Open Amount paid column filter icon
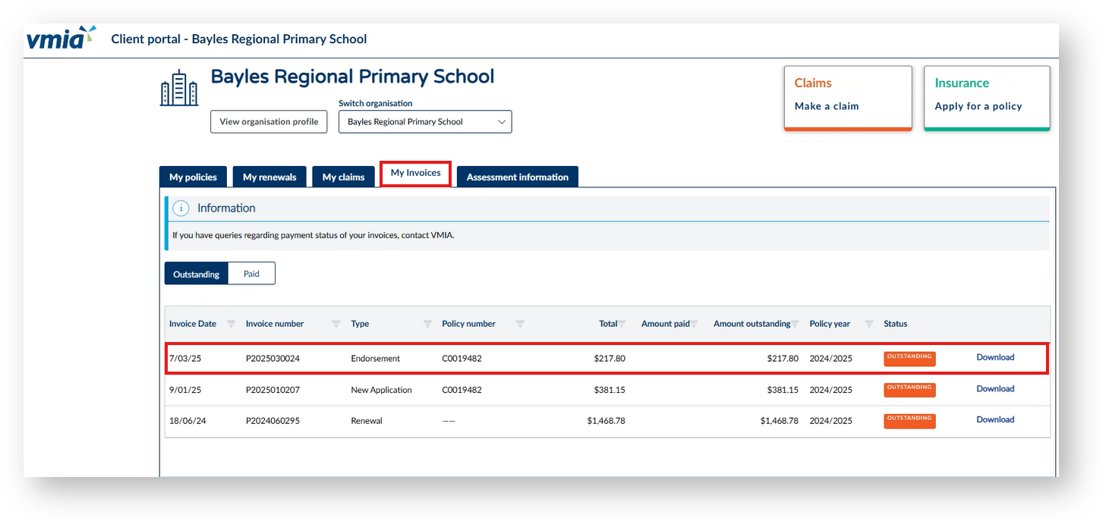This screenshot has height=524, width=1106. pos(694,324)
